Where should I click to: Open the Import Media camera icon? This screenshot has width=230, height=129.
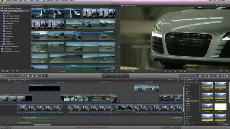3,76
